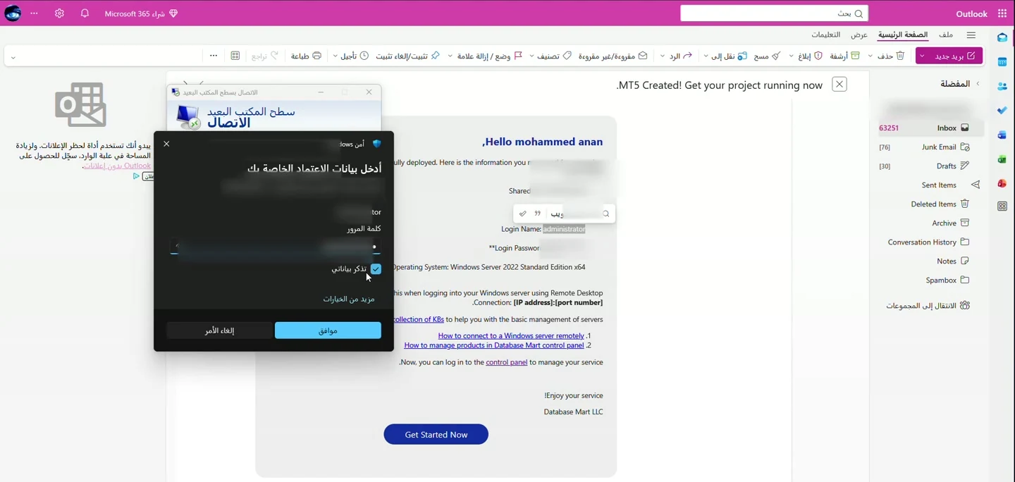Click the الرد (Reply) arrow button

681,56
